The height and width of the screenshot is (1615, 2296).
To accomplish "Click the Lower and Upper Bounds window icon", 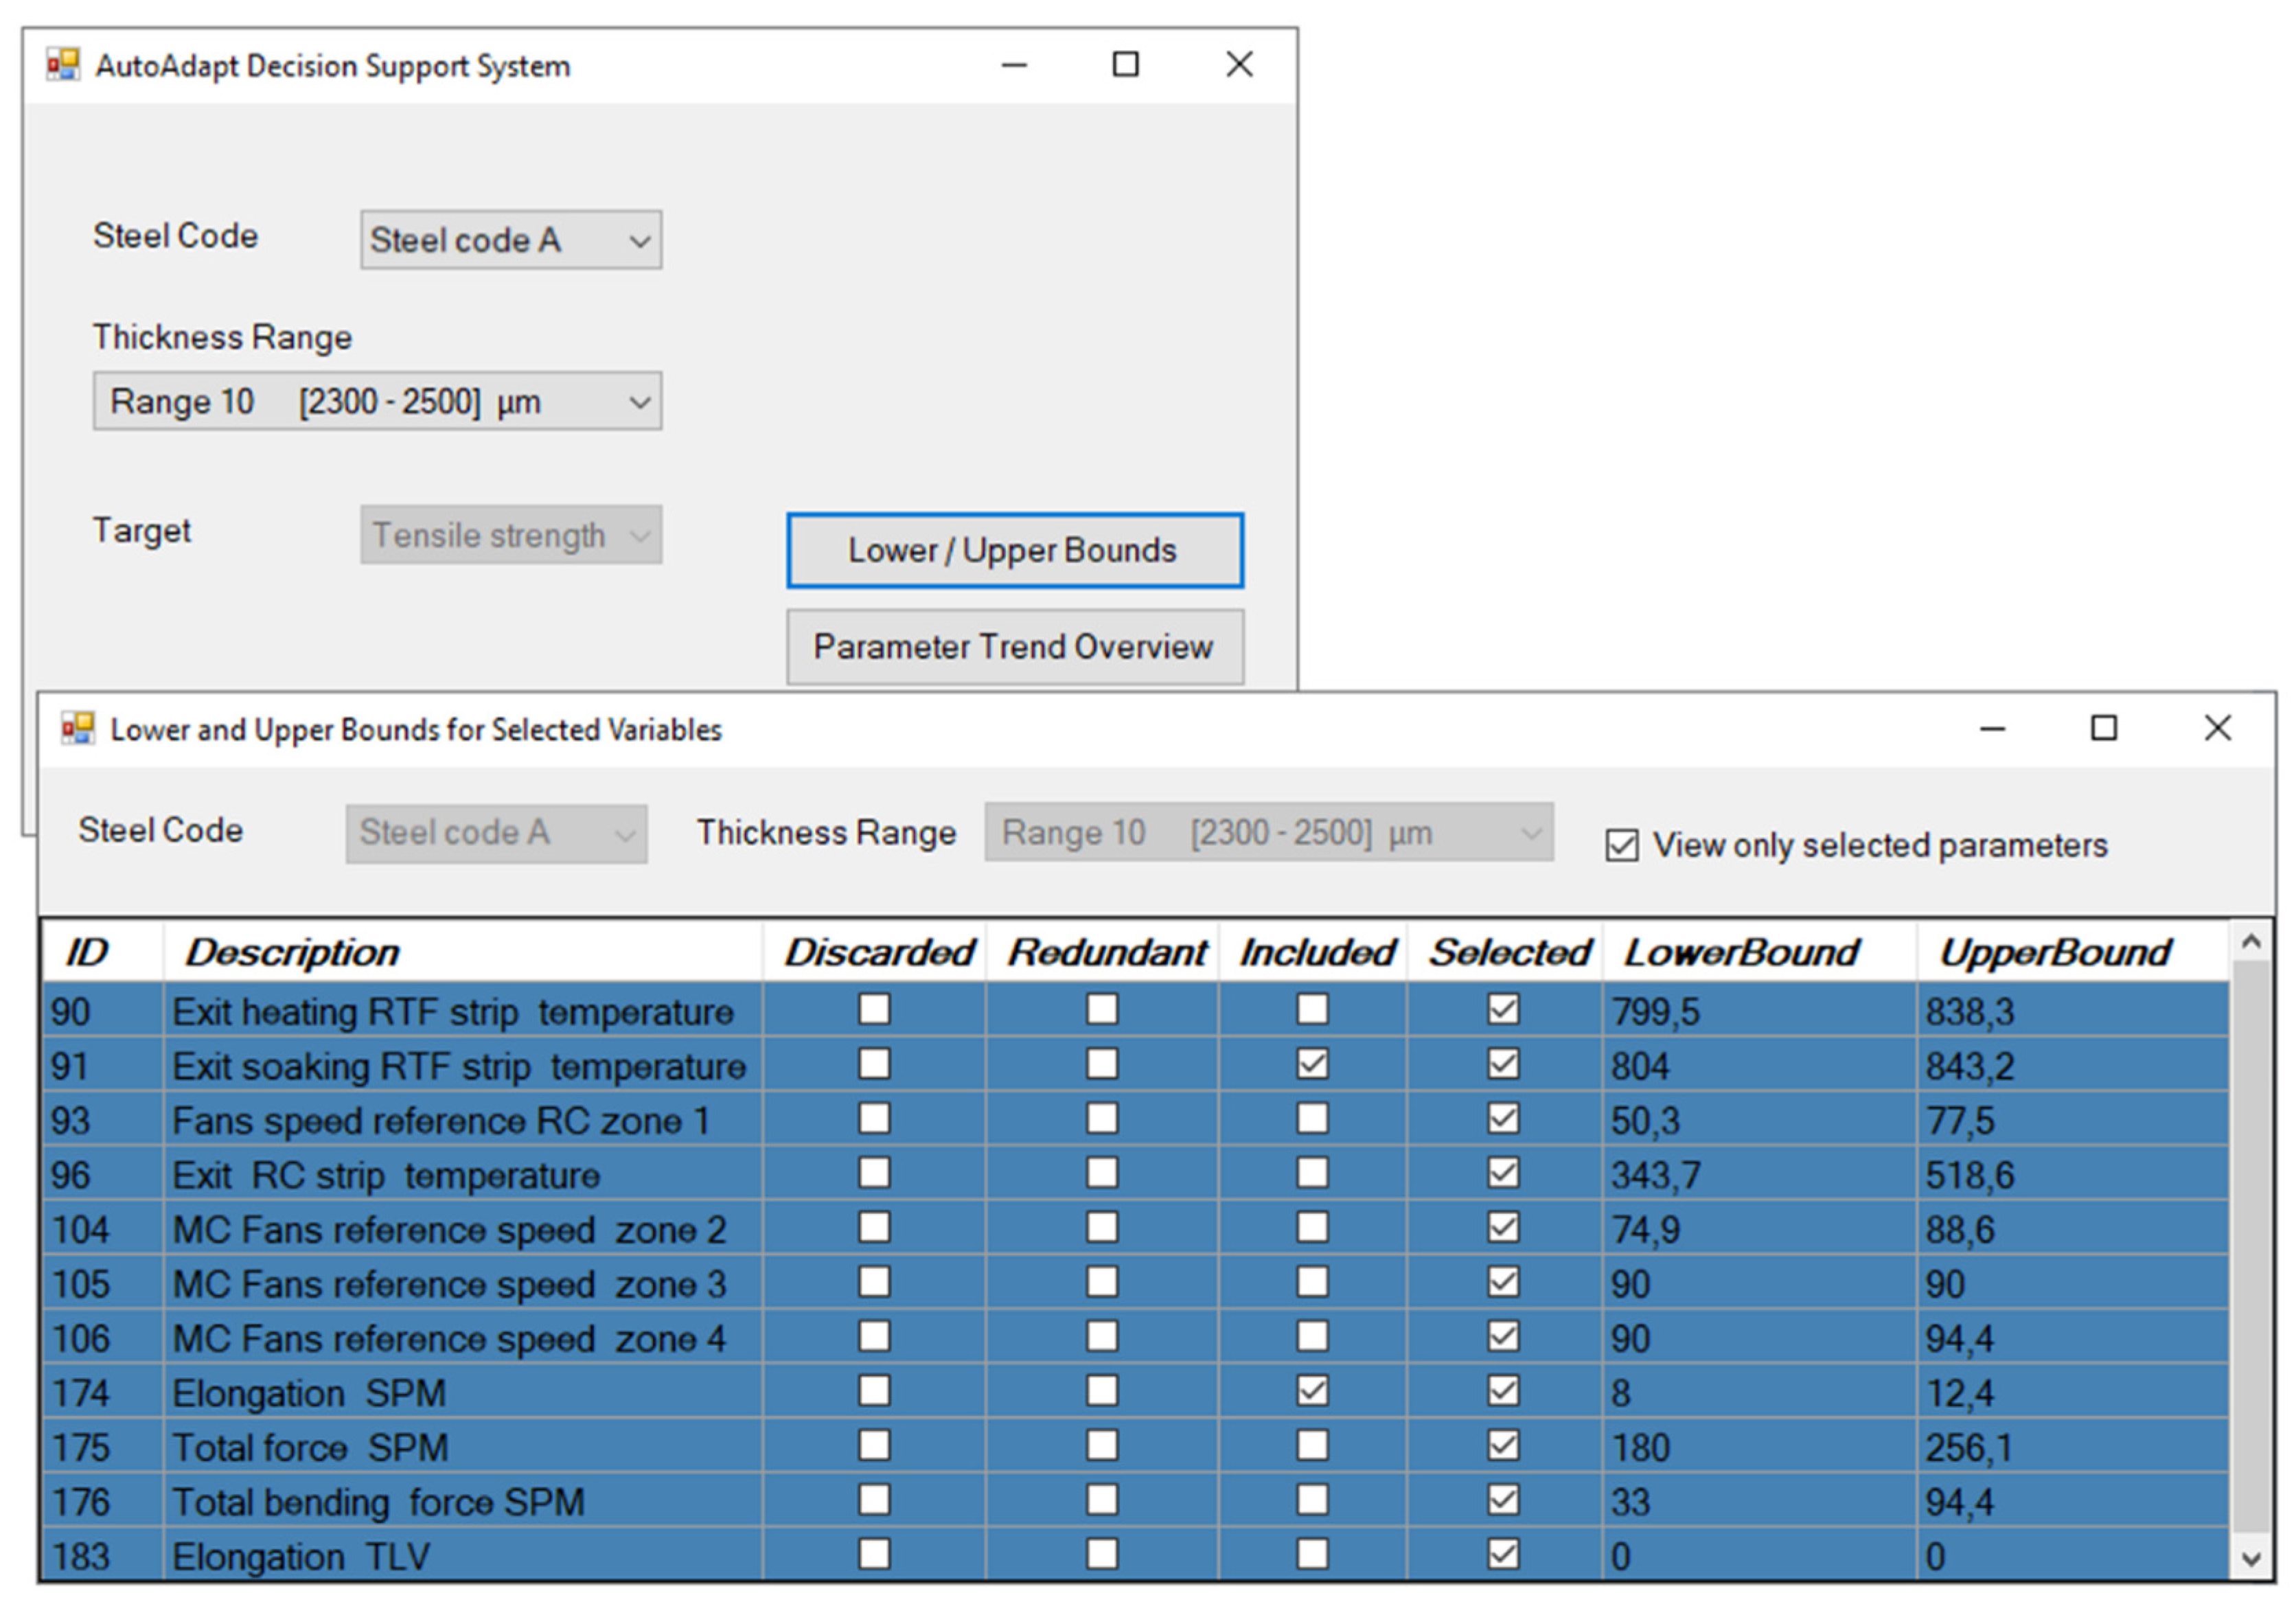I will click(x=78, y=729).
